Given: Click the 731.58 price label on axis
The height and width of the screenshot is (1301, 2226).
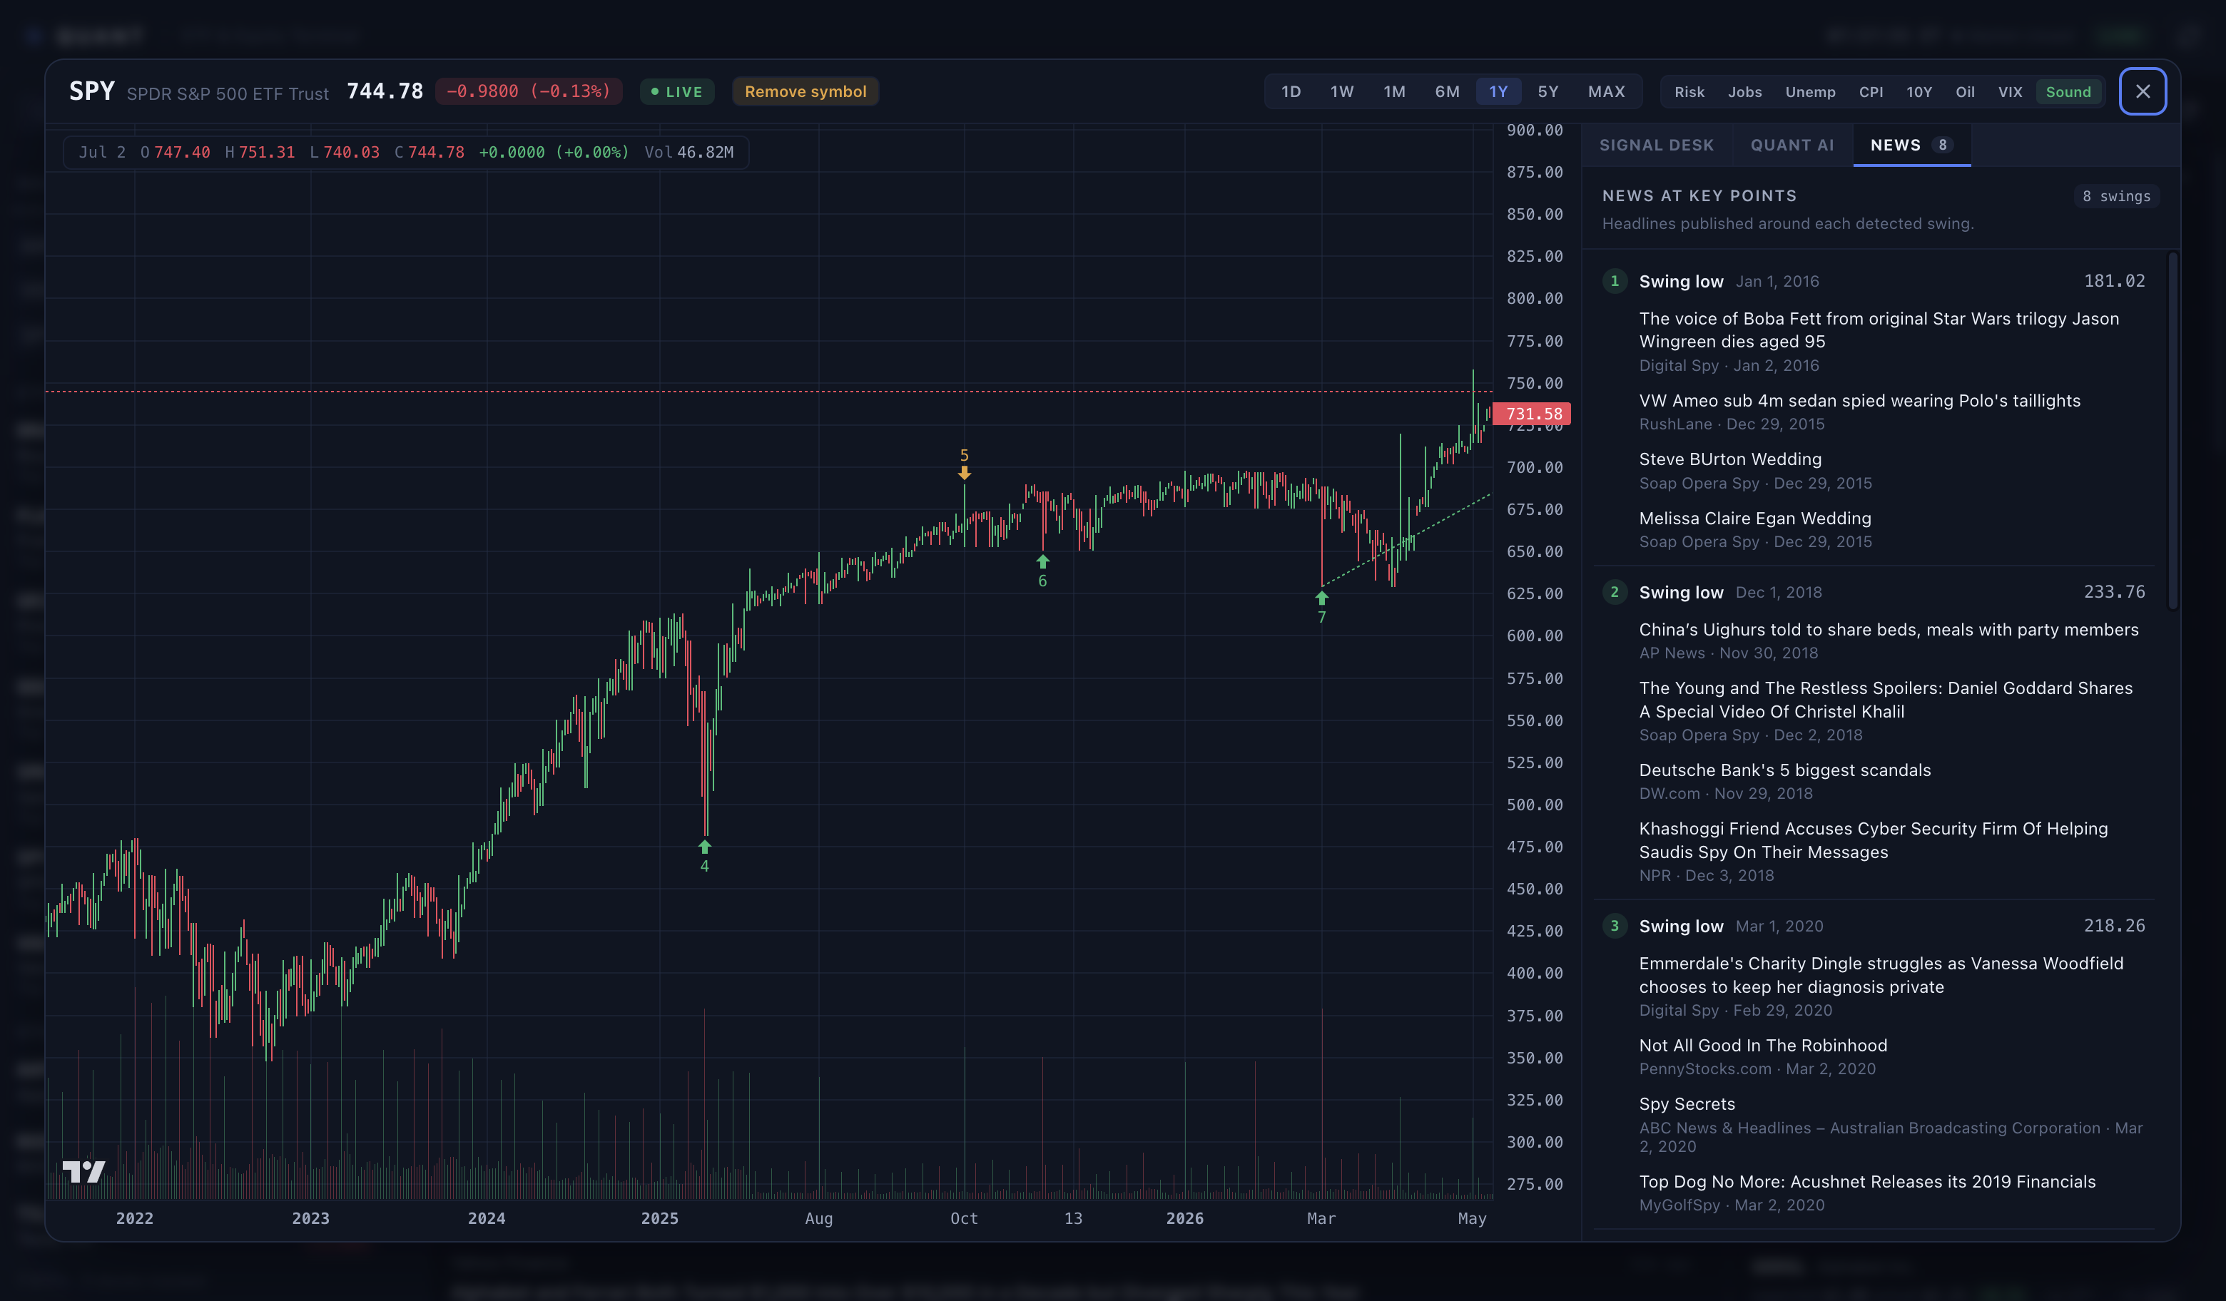Looking at the screenshot, I should coord(1533,414).
